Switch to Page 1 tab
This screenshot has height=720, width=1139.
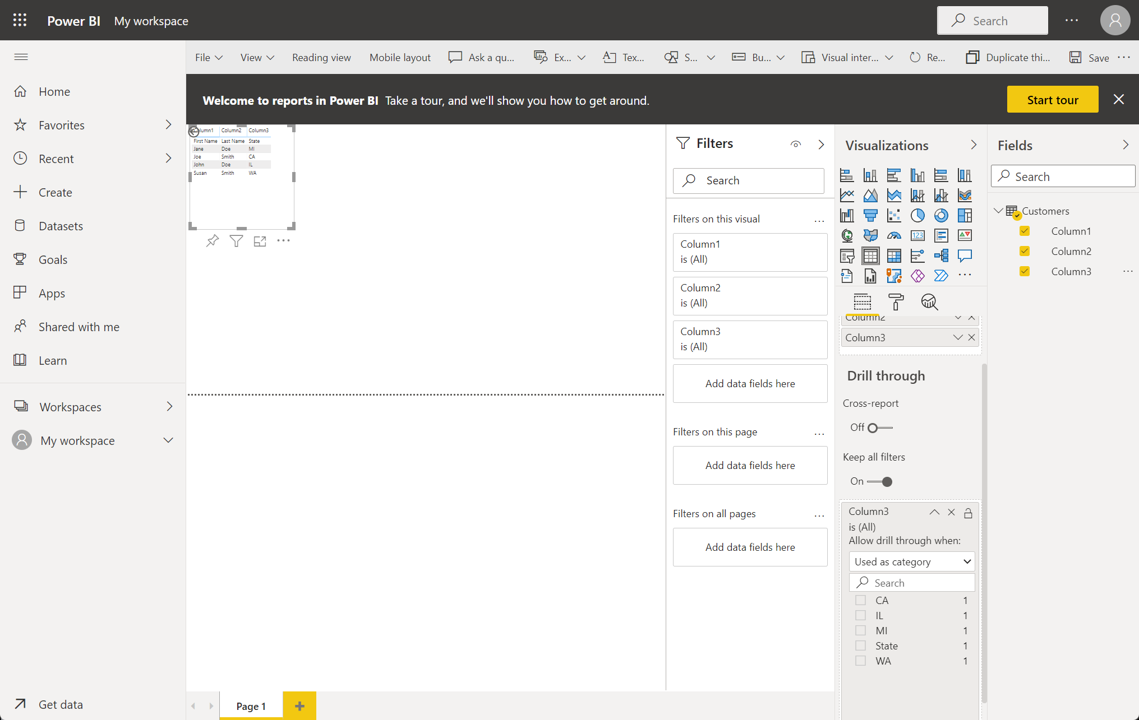[251, 706]
